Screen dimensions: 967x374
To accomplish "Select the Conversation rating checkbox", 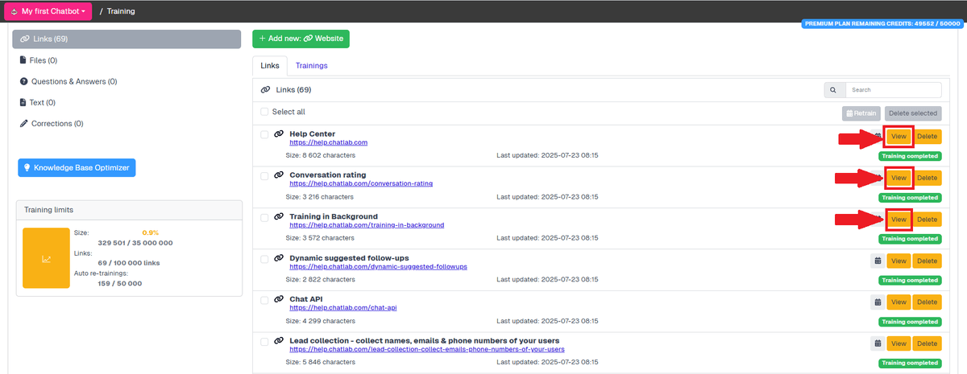I will pyautogui.click(x=264, y=175).
